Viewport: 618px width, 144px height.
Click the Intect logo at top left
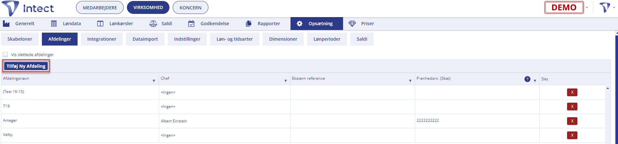click(x=28, y=8)
